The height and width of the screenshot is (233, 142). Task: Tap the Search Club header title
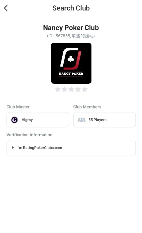(x=71, y=8)
